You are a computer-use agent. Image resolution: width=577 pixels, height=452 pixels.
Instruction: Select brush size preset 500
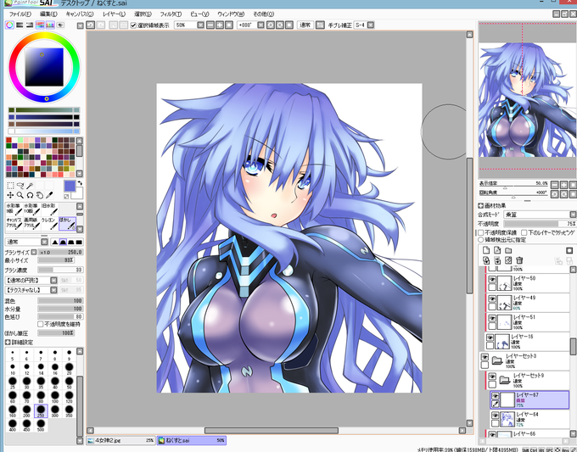click(41, 425)
